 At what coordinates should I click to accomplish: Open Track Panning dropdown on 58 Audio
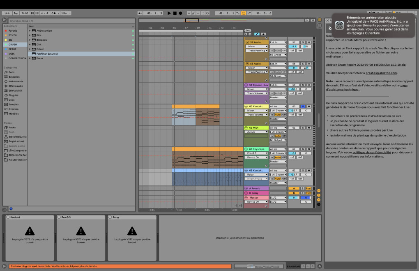[x=256, y=72]
